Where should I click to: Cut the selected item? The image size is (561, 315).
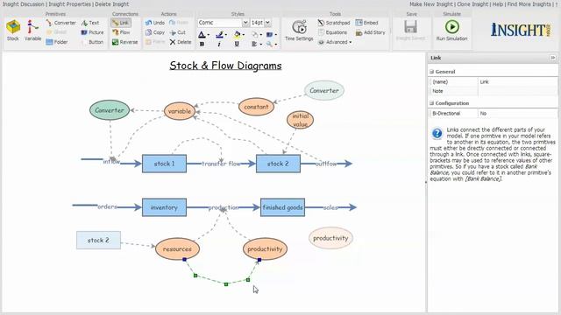pos(178,32)
